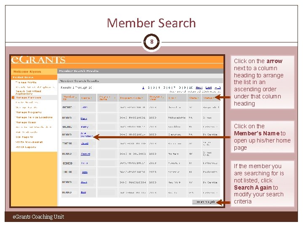Screen dimensions: 303x227
Task: Go to results page 10
Action: (191, 87)
